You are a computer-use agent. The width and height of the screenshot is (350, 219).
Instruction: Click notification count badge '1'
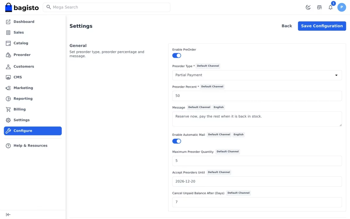(333, 3)
